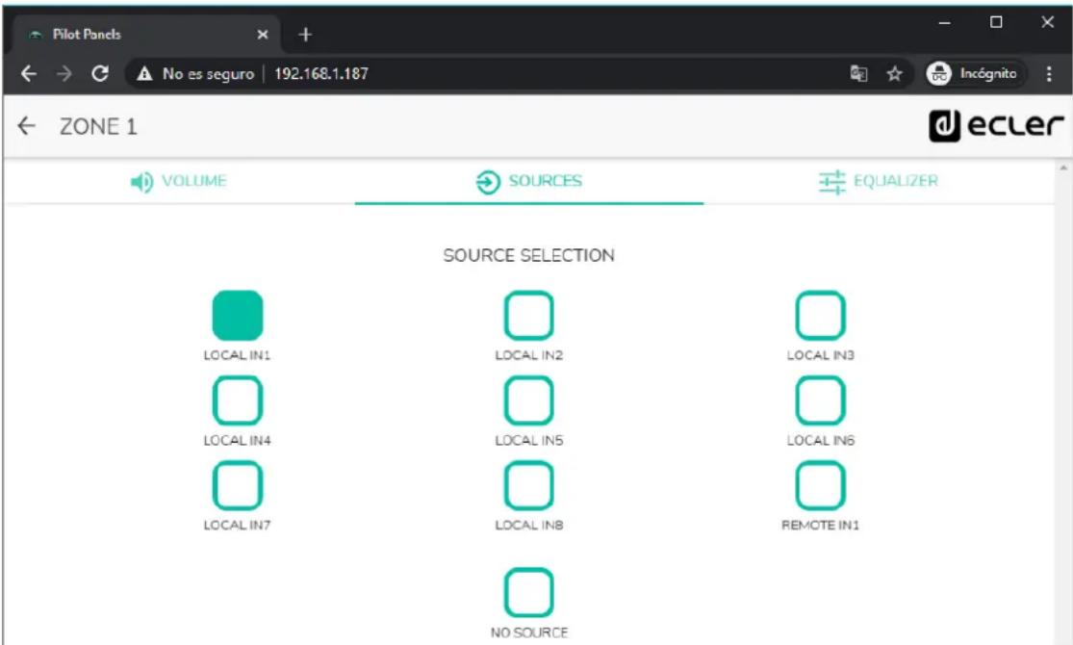Image resolution: width=1073 pixels, height=645 pixels.
Task: Pick LOCAL IN8 source
Action: point(529,485)
